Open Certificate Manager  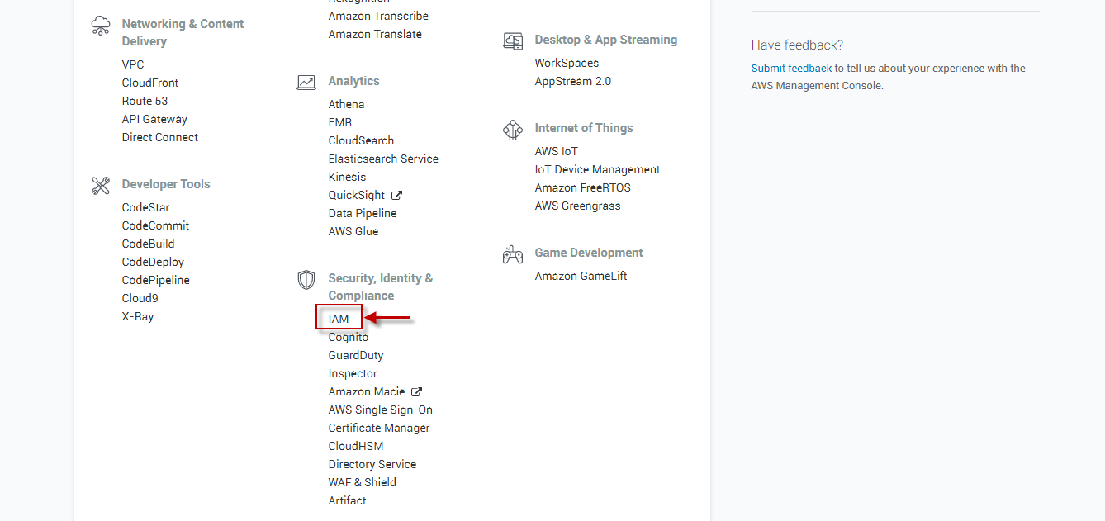379,428
